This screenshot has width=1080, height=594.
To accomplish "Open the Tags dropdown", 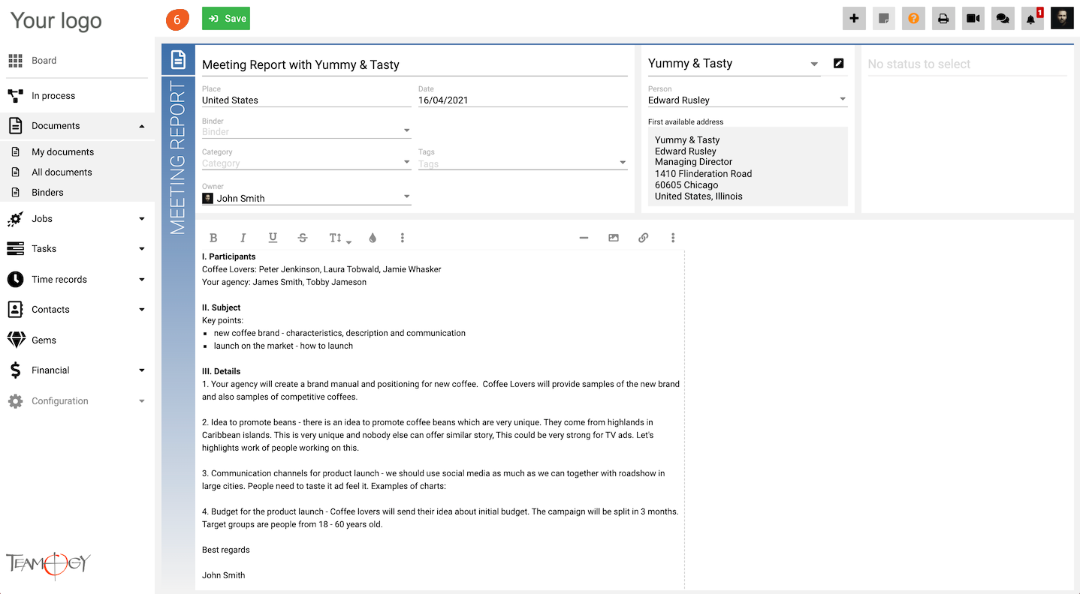I will tap(523, 163).
